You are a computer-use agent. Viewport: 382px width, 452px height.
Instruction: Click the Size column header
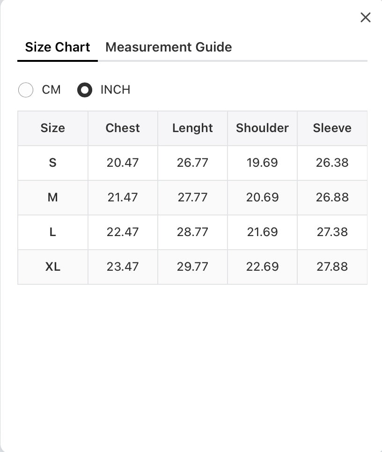(53, 128)
